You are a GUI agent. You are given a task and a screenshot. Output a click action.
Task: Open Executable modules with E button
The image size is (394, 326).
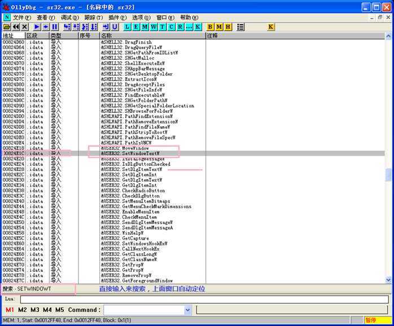(x=136, y=27)
